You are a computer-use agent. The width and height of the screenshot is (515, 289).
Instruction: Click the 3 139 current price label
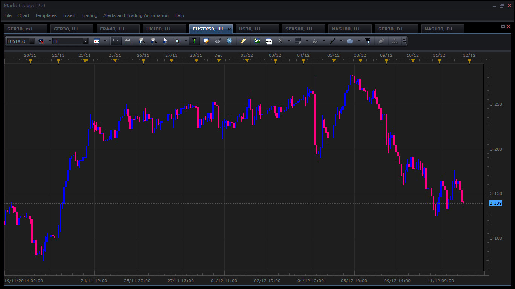pos(495,203)
